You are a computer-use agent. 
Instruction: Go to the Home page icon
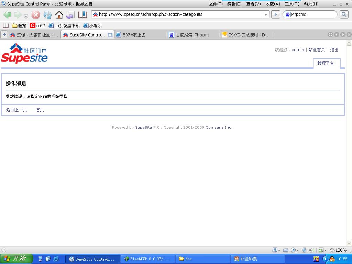coord(59,15)
